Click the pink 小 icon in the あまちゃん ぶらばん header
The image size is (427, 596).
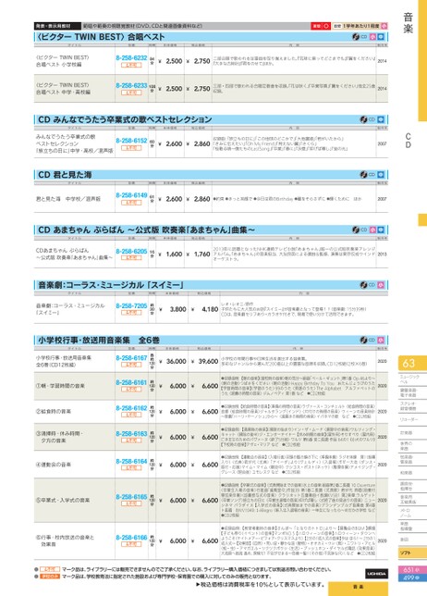[372, 230]
